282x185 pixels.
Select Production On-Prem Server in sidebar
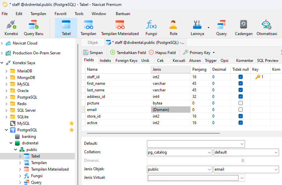pyautogui.click(x=37, y=53)
